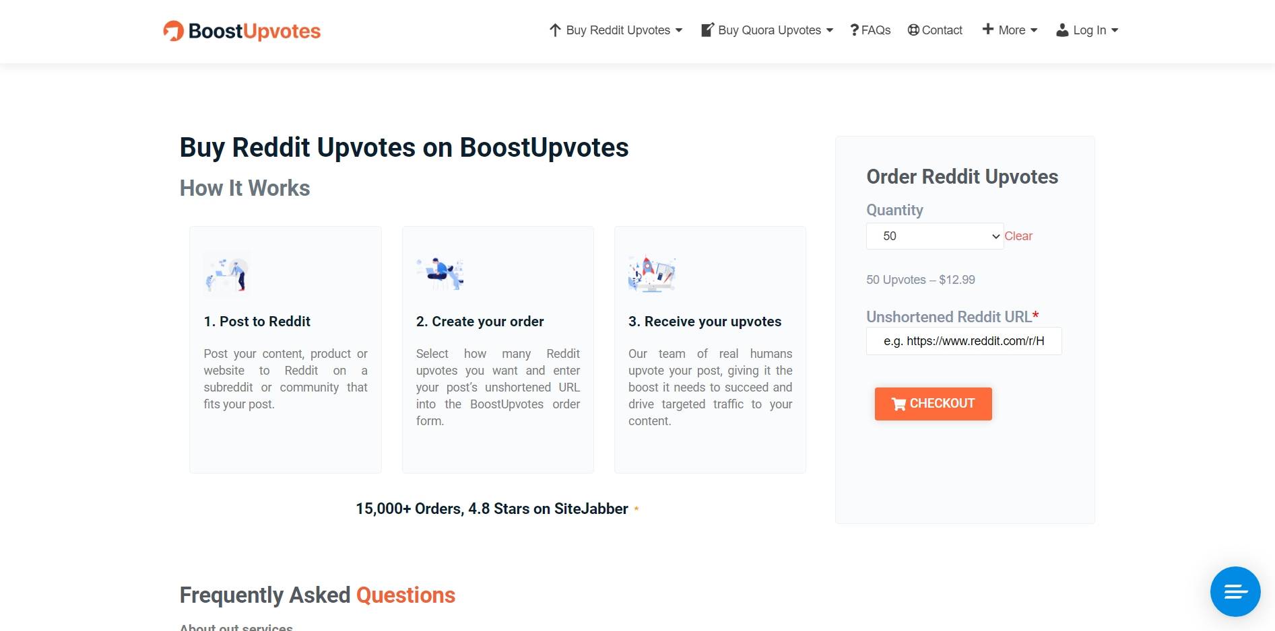Open the blue chat widget bubble
1275x631 pixels.
pyautogui.click(x=1235, y=591)
